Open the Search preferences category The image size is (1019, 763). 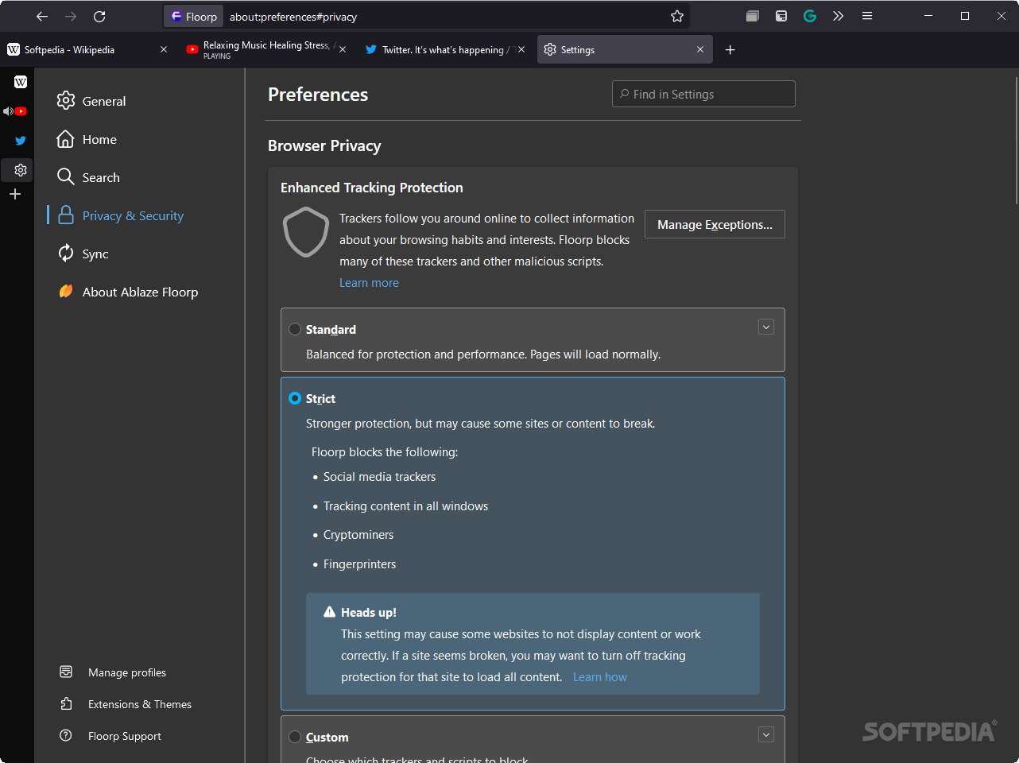point(88,177)
